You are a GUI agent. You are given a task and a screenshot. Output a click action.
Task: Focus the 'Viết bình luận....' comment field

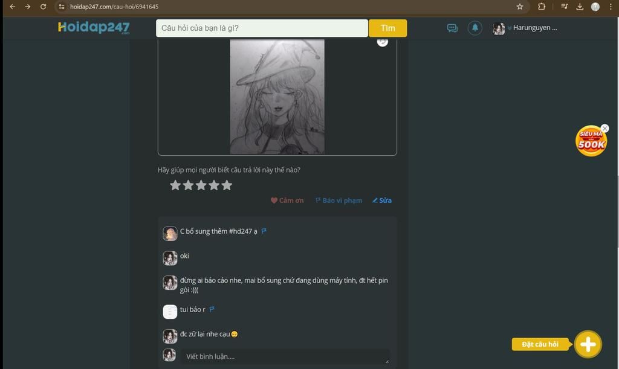[x=286, y=356]
